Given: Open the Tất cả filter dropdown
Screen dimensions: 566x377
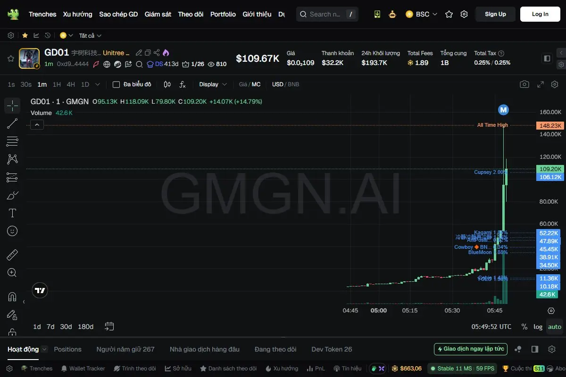Looking at the screenshot, I should point(90,35).
